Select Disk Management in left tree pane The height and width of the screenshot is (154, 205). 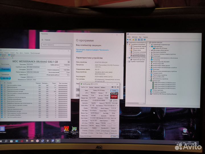137,60
